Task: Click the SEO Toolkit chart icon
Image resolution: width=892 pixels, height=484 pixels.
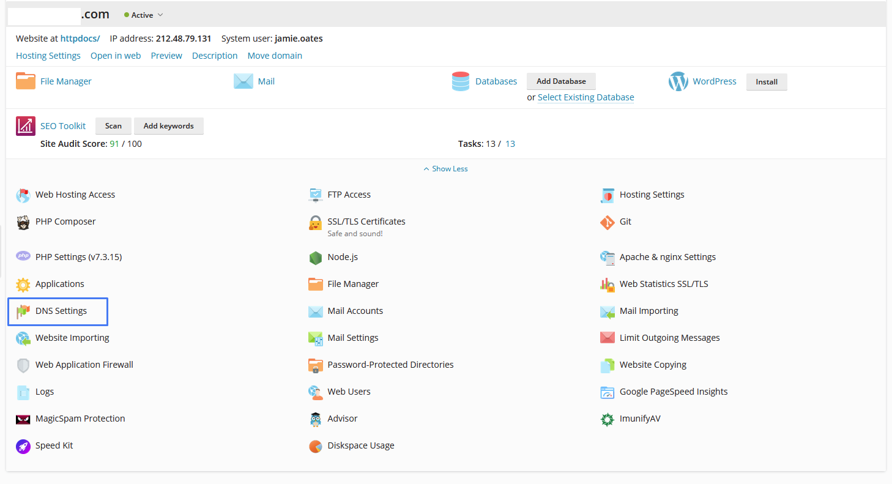Action: click(26, 126)
